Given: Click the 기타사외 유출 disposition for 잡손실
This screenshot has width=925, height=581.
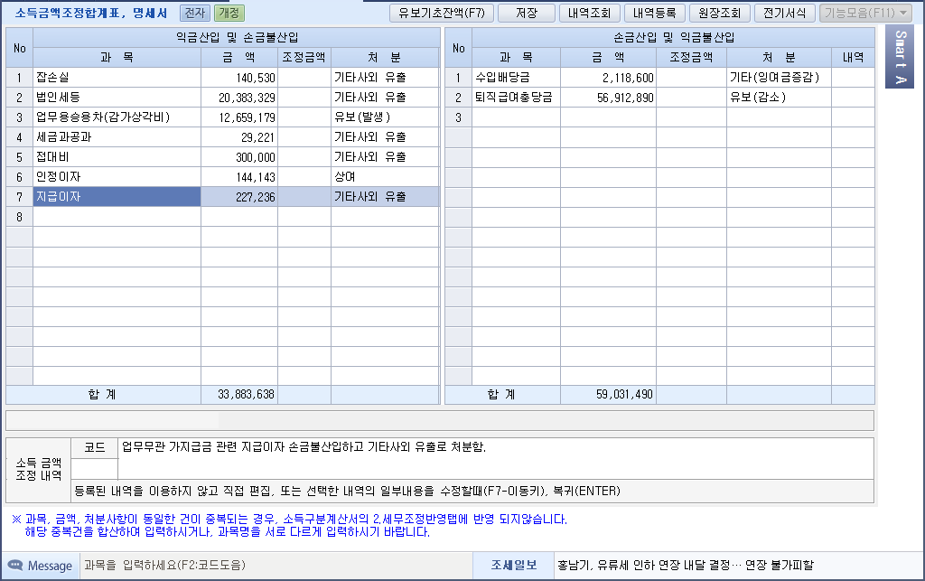Looking at the screenshot, I should pyautogui.click(x=385, y=78).
